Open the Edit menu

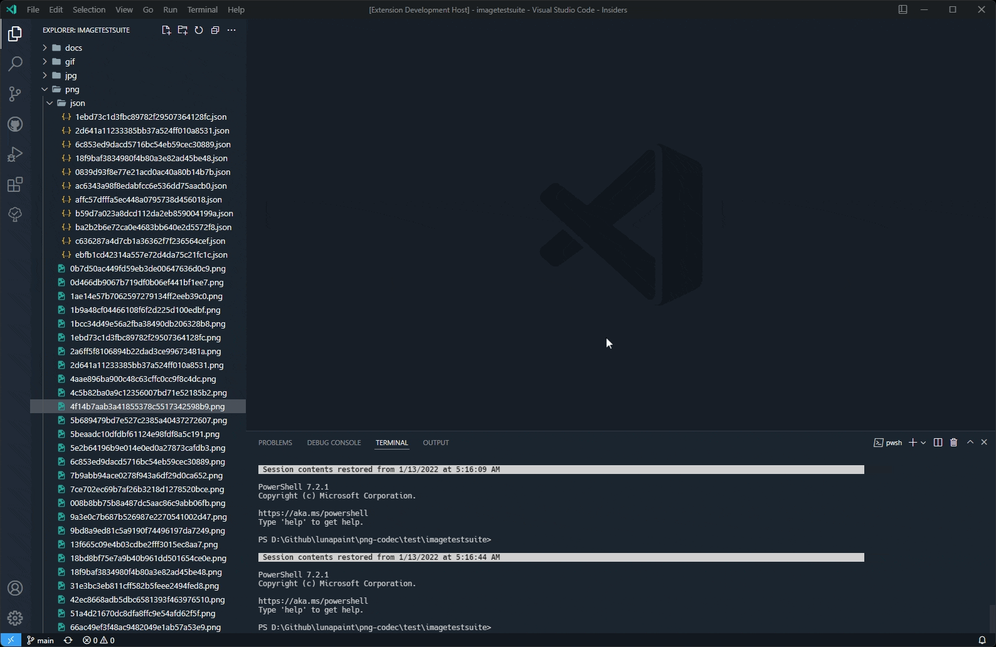(x=56, y=9)
